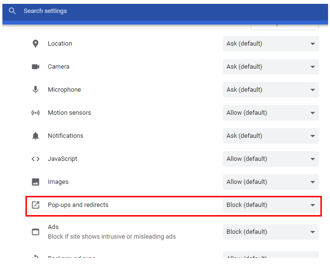Open the Motion sensors permission dropdown
The height and width of the screenshot is (266, 330).
270,113
